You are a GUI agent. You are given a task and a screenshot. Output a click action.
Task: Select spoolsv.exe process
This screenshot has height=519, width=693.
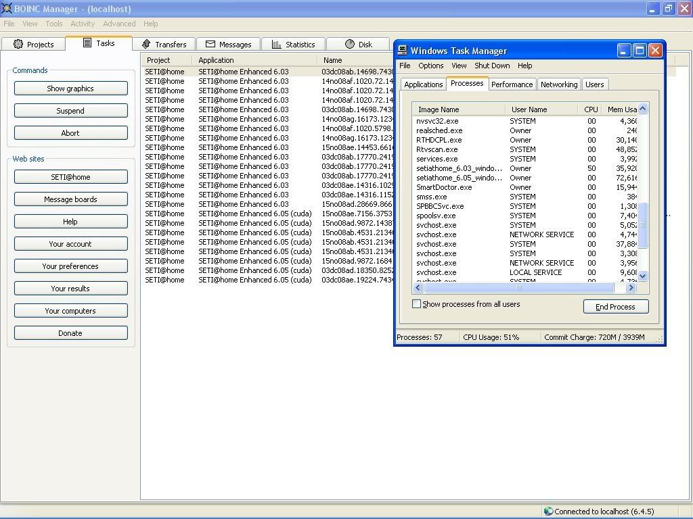tap(525, 216)
